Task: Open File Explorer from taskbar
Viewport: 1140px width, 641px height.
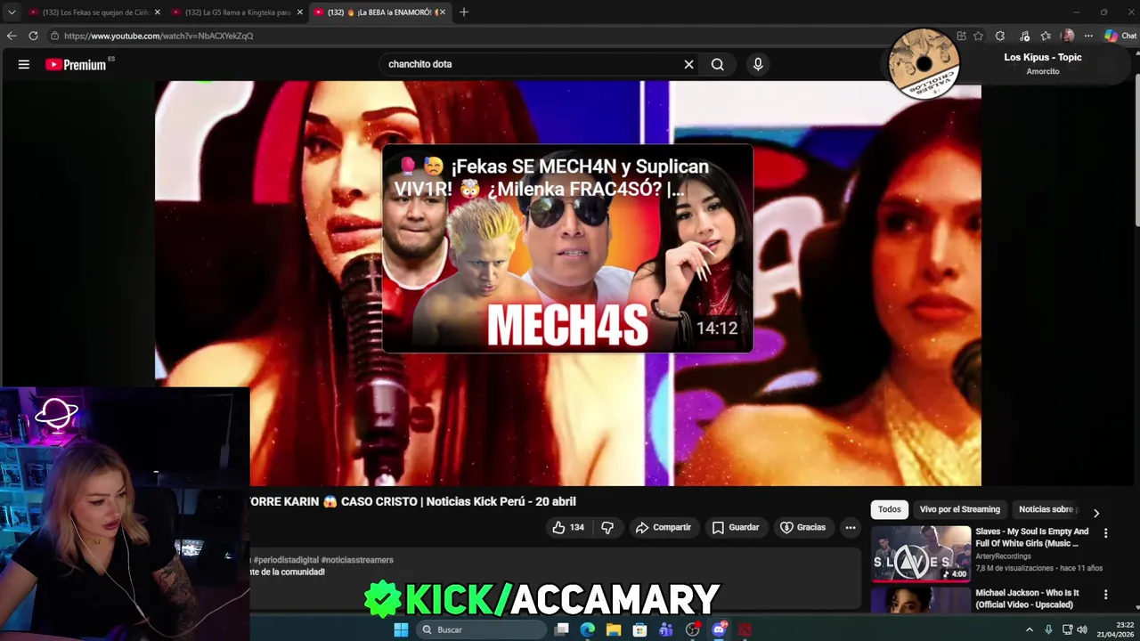Action: tap(614, 629)
